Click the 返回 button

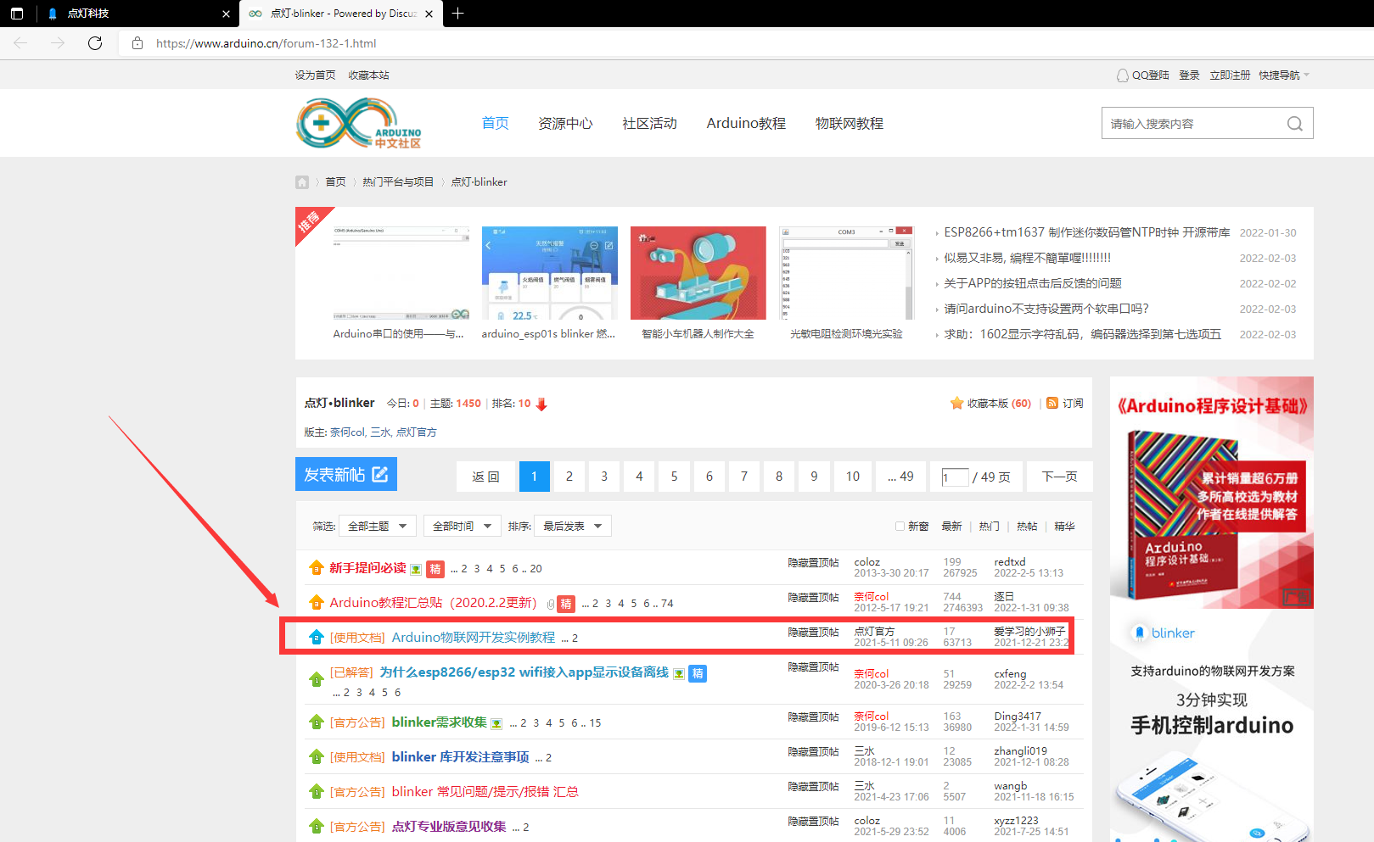[x=485, y=477]
